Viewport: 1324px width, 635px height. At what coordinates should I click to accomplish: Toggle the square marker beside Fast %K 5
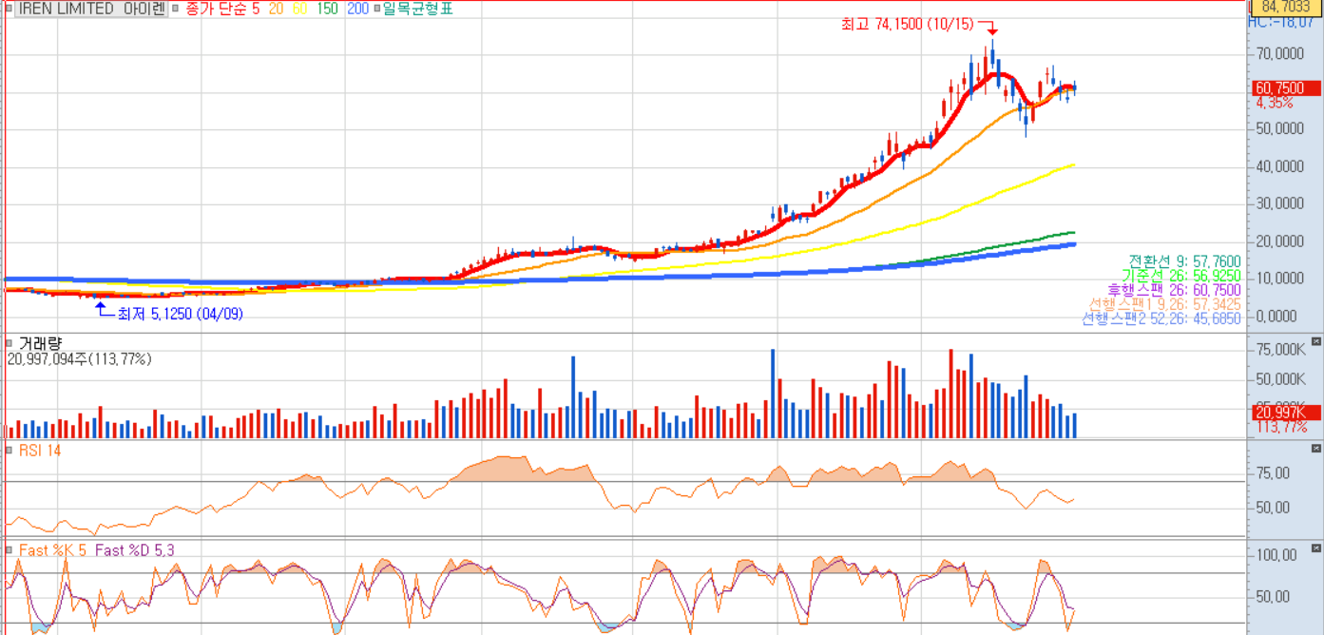(x=10, y=549)
